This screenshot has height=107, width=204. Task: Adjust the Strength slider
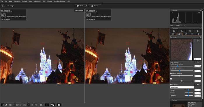click(x=189, y=90)
